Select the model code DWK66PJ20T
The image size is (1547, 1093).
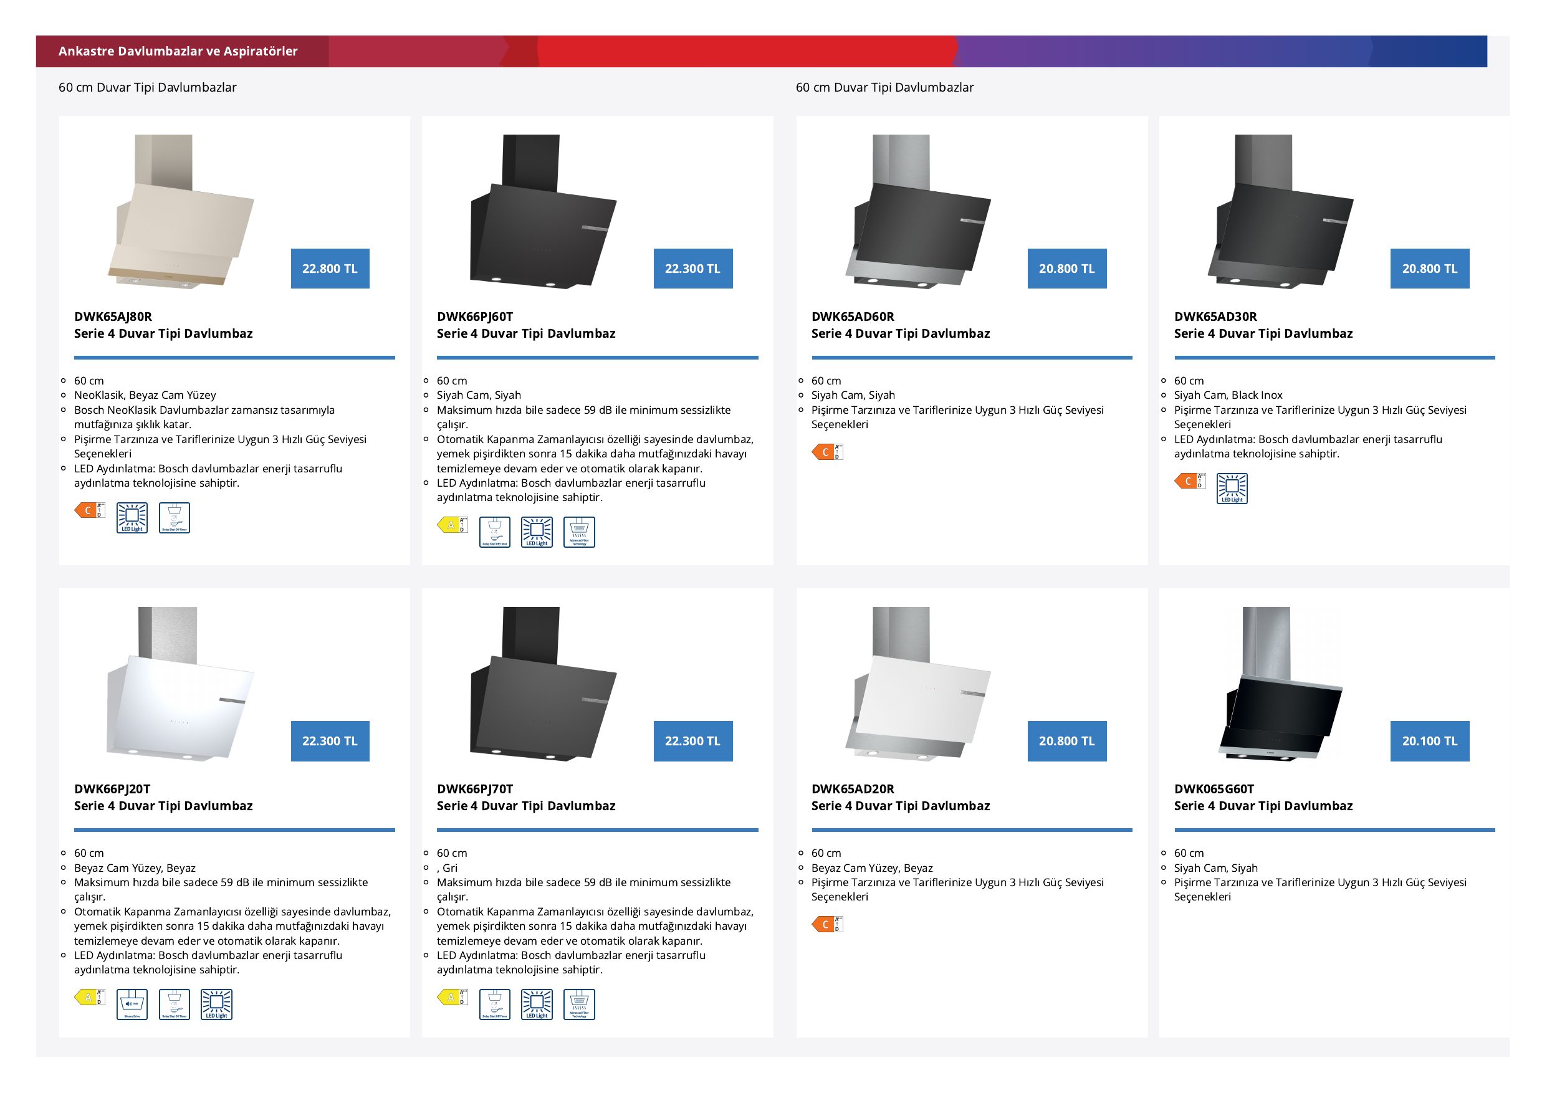[113, 790]
